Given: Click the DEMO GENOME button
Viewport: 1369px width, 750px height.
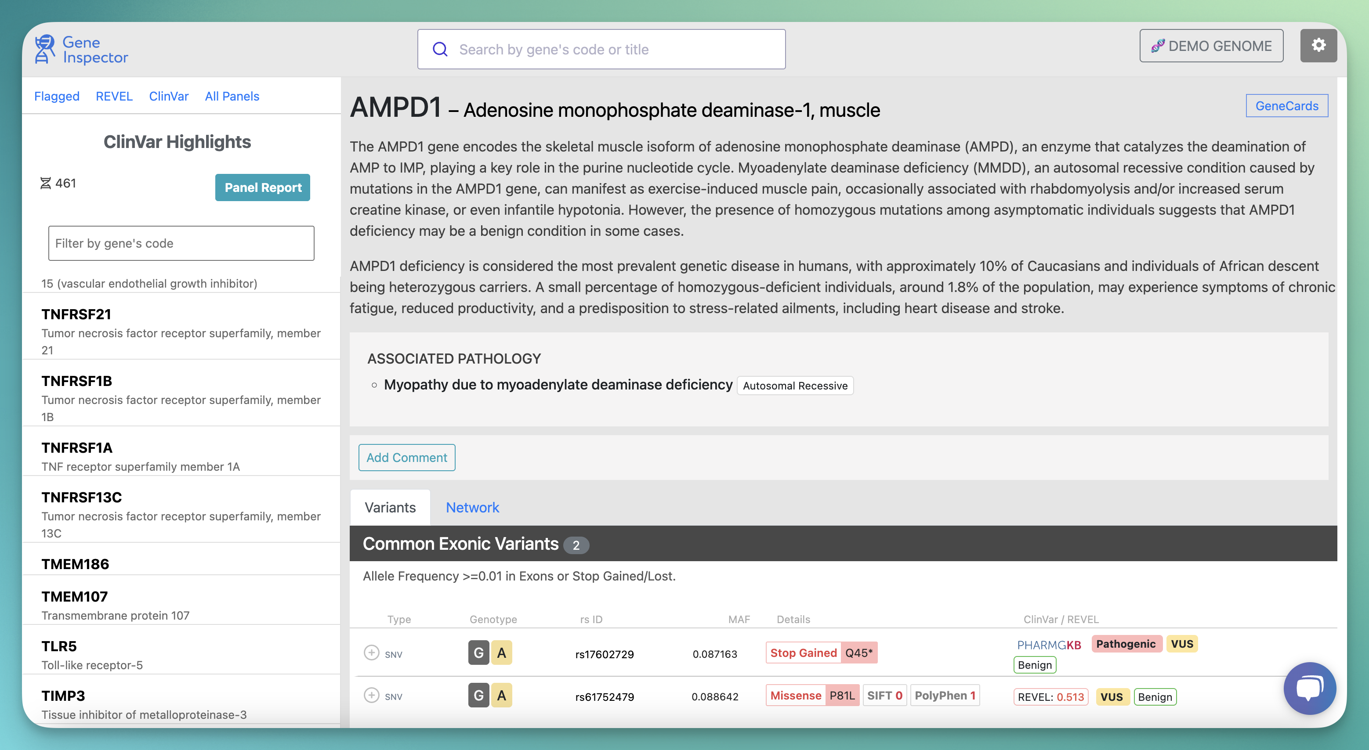Looking at the screenshot, I should (x=1211, y=46).
